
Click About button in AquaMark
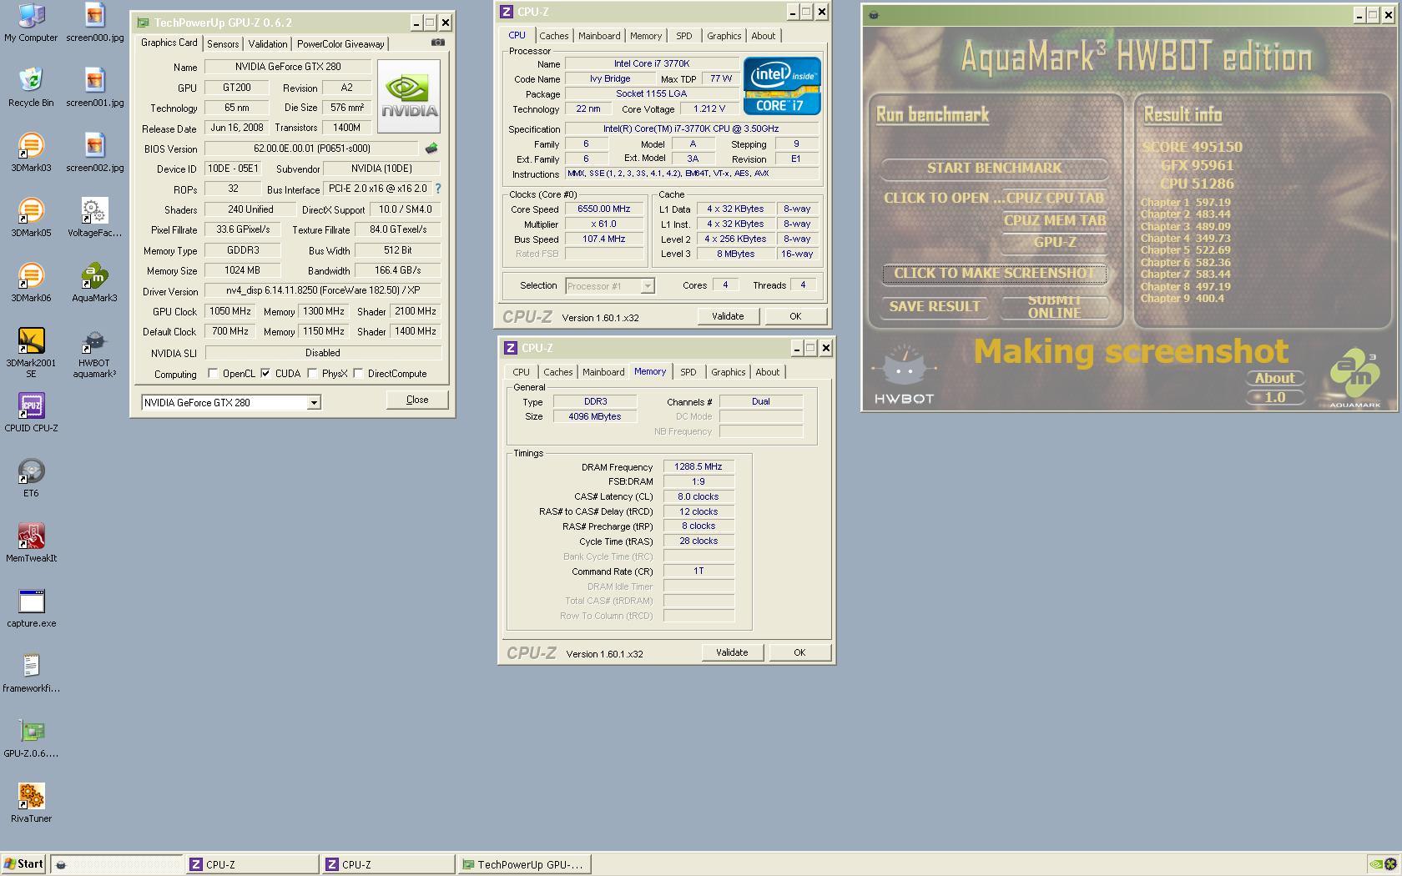(x=1274, y=378)
